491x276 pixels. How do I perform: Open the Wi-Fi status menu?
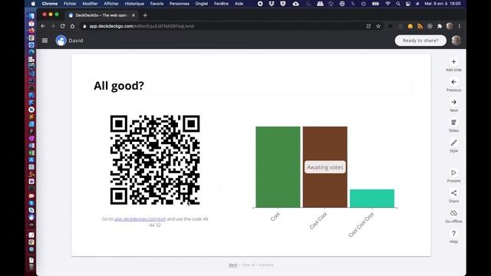(x=387, y=4)
